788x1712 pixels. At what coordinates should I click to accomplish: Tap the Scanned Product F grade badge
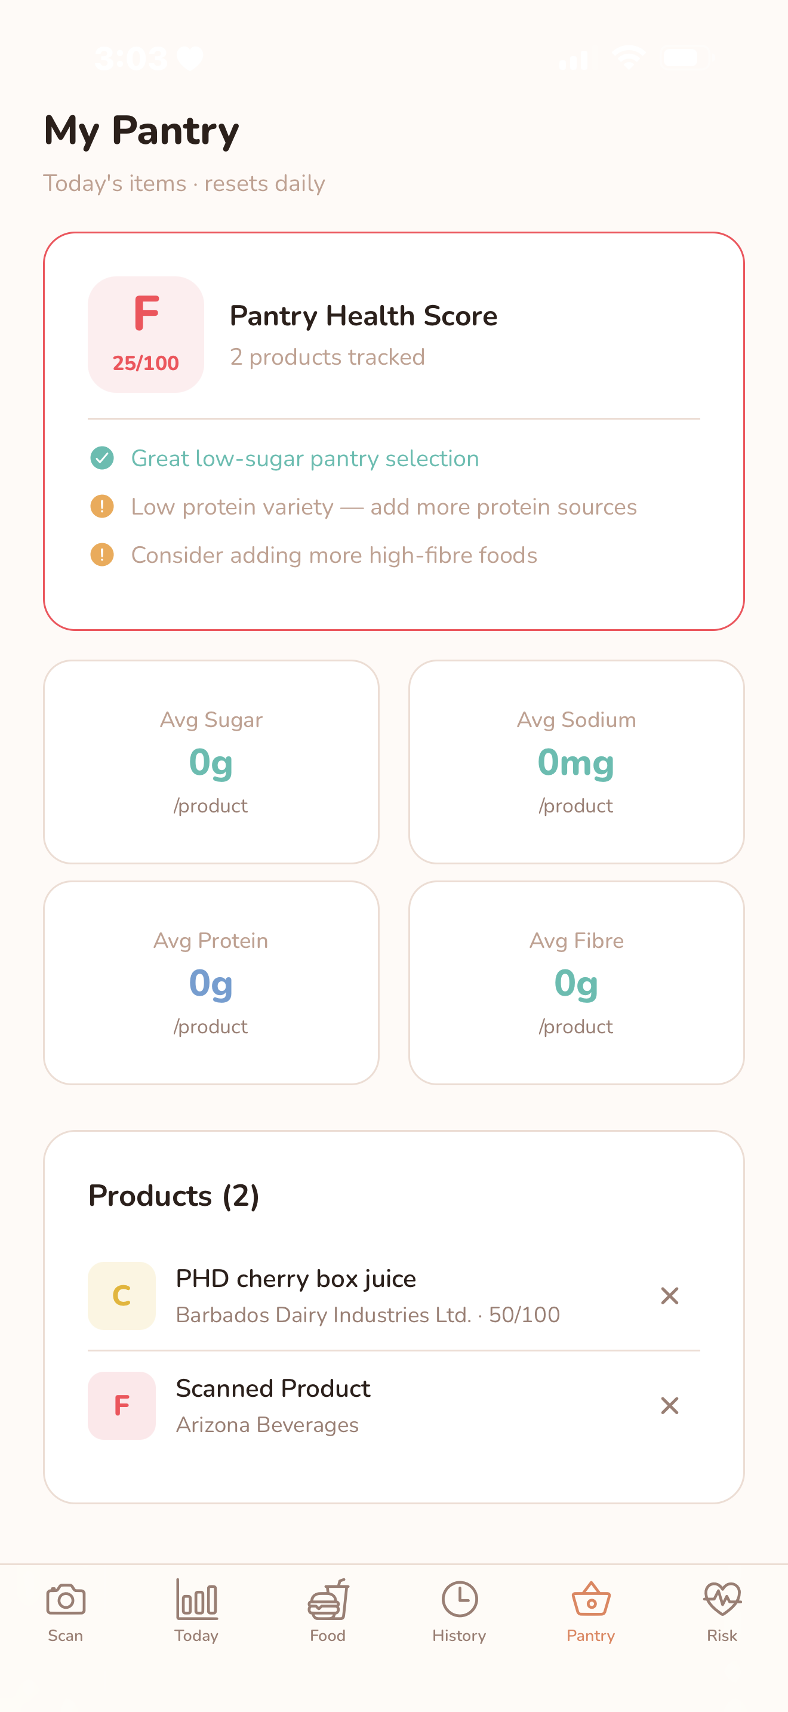coord(122,1405)
